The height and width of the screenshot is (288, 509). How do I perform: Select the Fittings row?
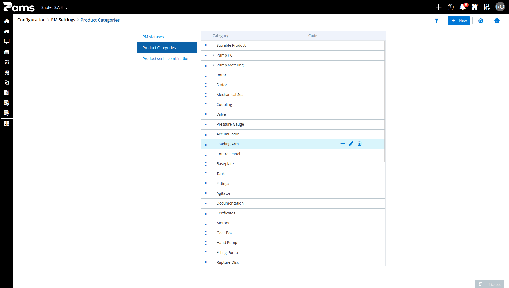tap(293, 184)
